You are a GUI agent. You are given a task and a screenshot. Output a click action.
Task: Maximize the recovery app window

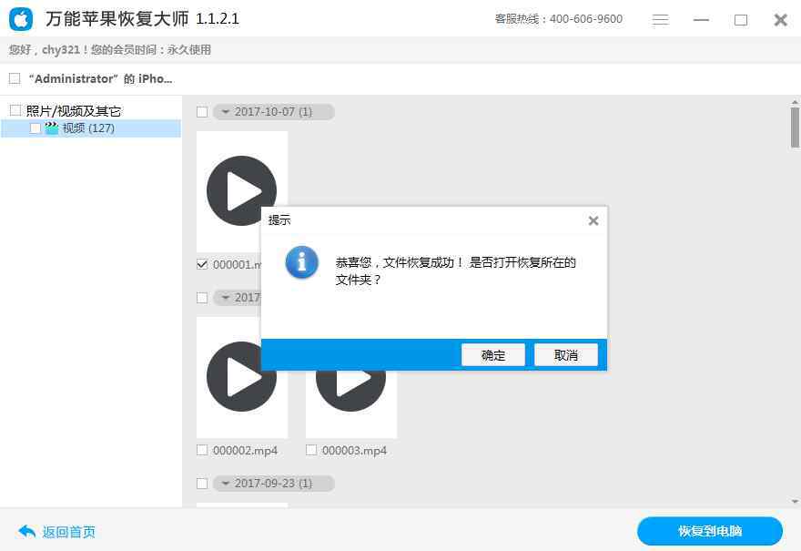click(741, 20)
